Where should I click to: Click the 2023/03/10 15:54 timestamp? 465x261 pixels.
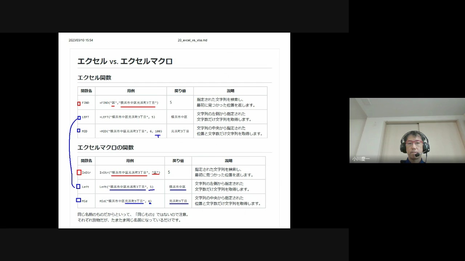[81, 40]
